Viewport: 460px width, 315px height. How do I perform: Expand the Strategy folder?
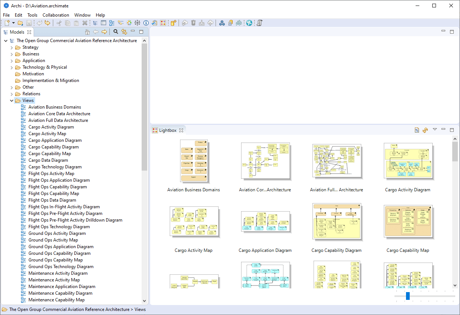(x=11, y=47)
